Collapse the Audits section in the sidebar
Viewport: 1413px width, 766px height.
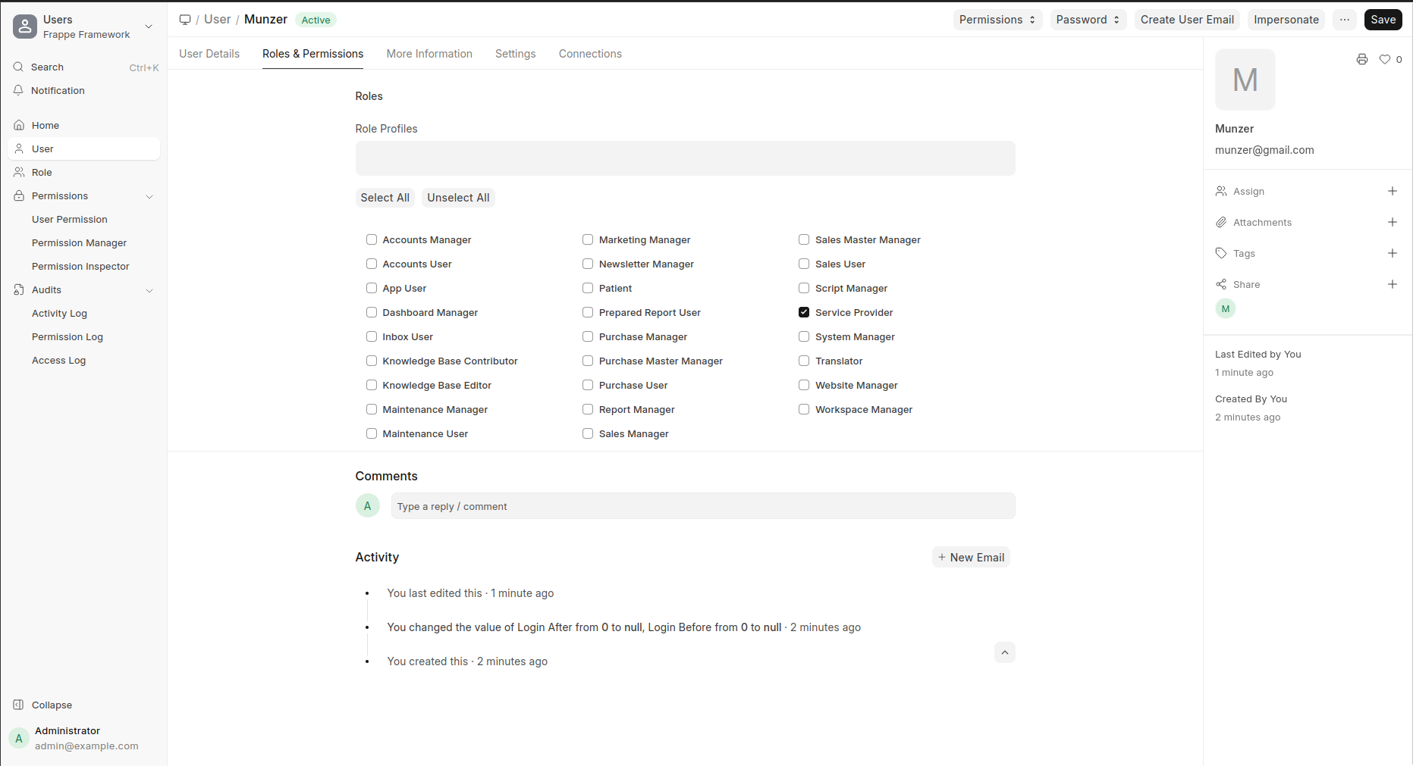point(149,290)
